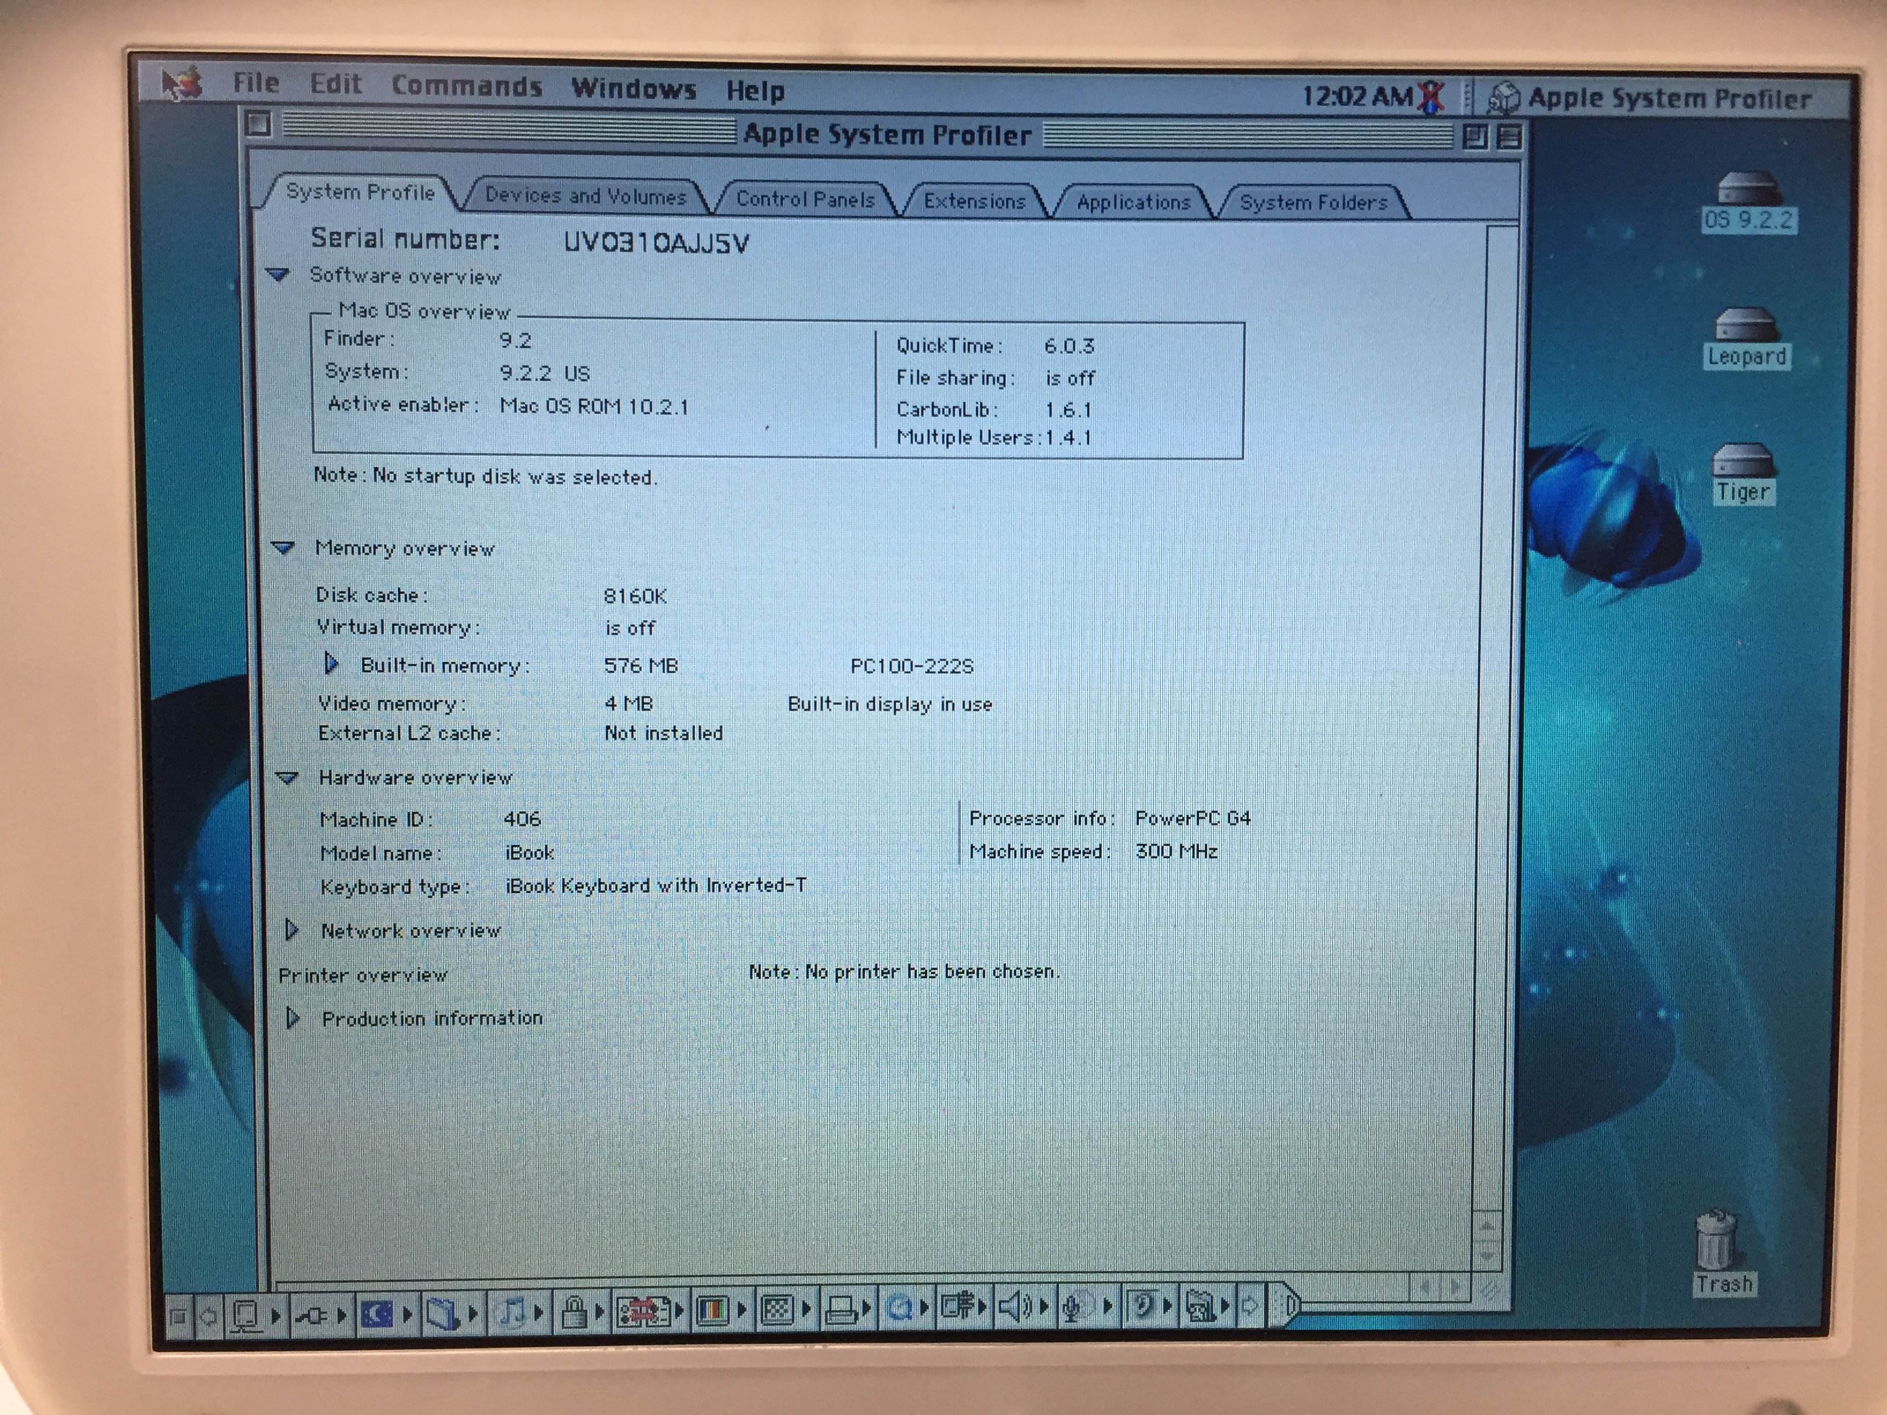Switch to the Applications tab
The width and height of the screenshot is (1887, 1415).
tap(1133, 202)
